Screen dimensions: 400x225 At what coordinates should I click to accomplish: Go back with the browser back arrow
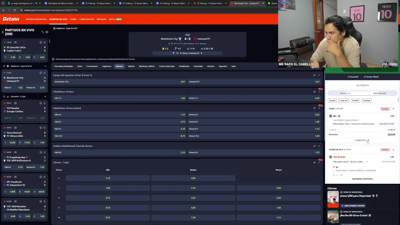(3, 10)
